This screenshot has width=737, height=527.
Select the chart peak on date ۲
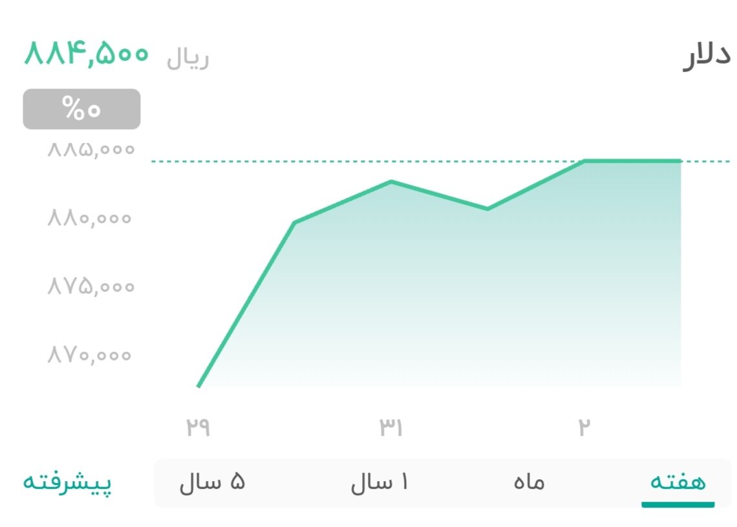click(x=584, y=160)
